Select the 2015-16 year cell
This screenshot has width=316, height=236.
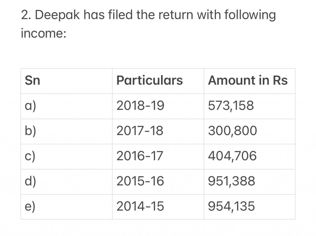coord(140,181)
